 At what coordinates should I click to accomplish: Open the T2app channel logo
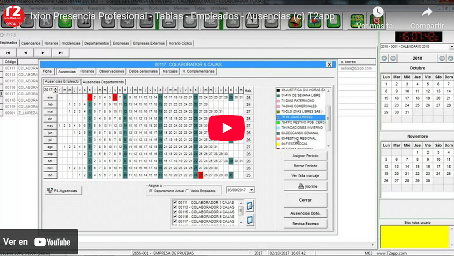coord(14,16)
